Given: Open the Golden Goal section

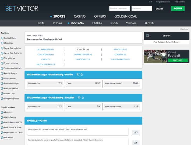Looking at the screenshot, I should pyautogui.click(x=126, y=16).
